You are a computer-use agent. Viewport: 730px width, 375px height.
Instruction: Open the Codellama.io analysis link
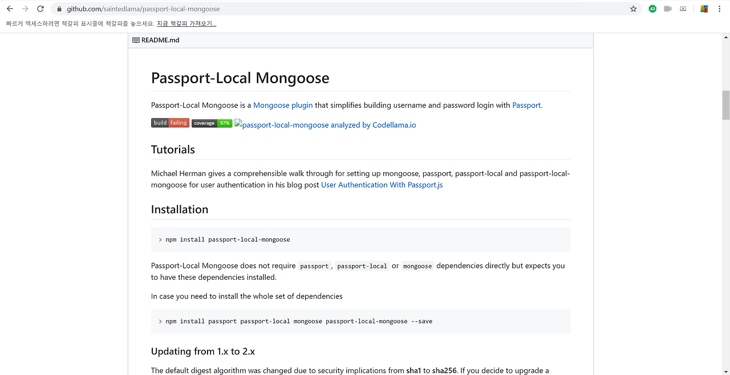click(325, 125)
